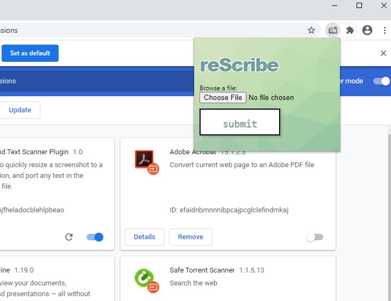This screenshot has width=391, height=301.
Task: Open the Extensions puzzle-piece menu
Action: pos(350,31)
